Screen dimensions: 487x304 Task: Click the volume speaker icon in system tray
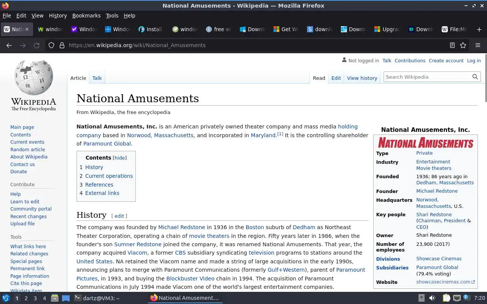coord(432,298)
